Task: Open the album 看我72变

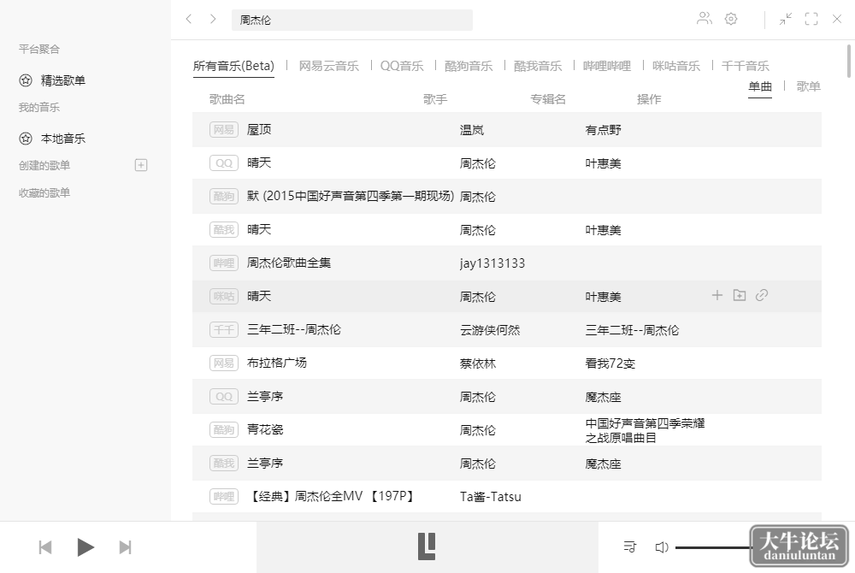Action: [x=610, y=363]
